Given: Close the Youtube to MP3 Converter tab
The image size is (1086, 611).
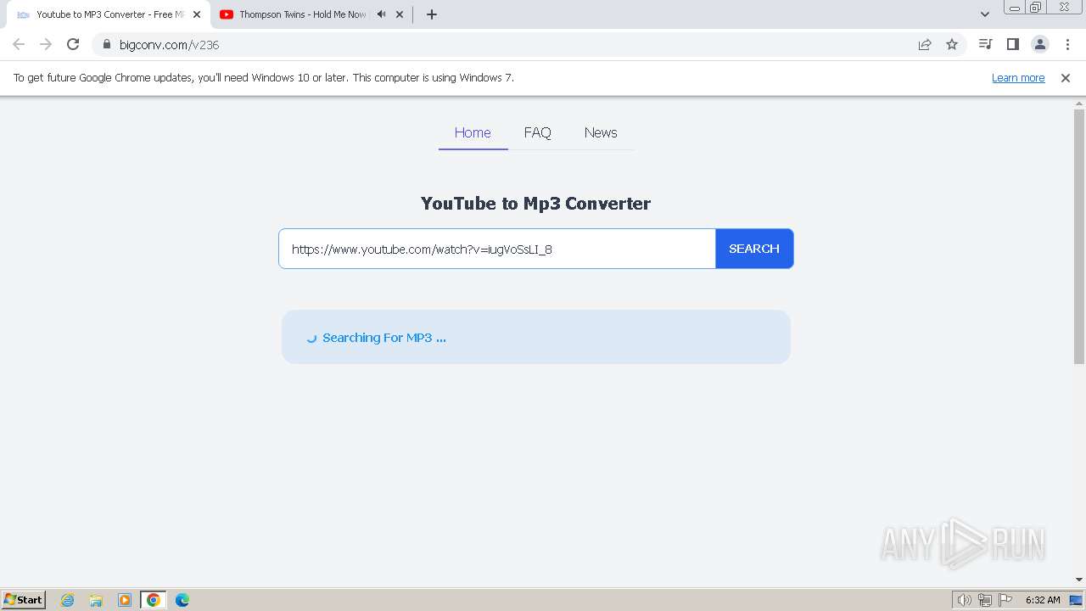Looking at the screenshot, I should pyautogui.click(x=197, y=14).
